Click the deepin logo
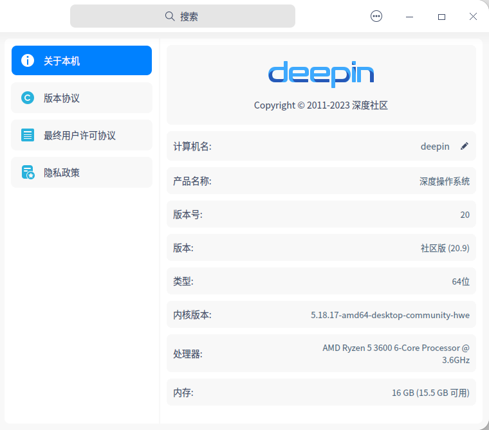The image size is (489, 430). pos(321,75)
